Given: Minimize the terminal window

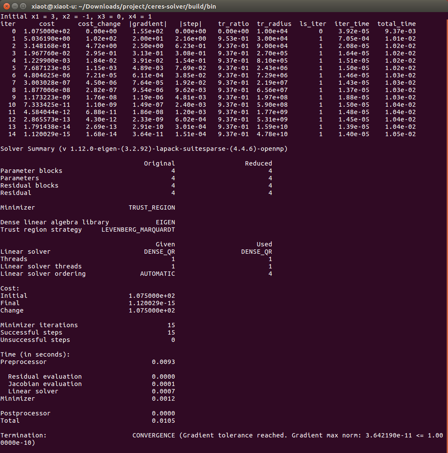Looking at the screenshot, I should point(15,6).
